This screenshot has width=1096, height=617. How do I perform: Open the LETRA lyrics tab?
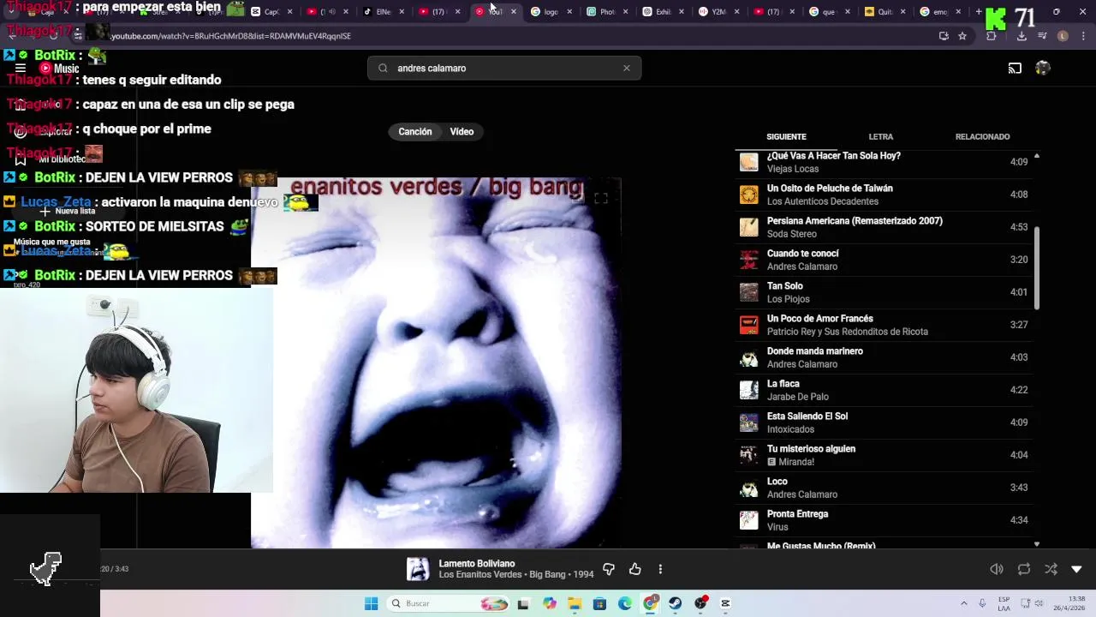880,136
